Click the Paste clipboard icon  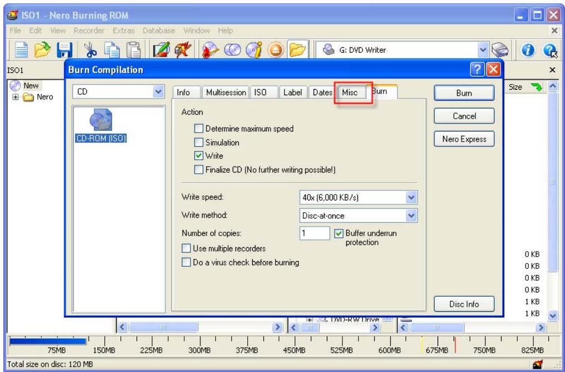click(x=134, y=50)
